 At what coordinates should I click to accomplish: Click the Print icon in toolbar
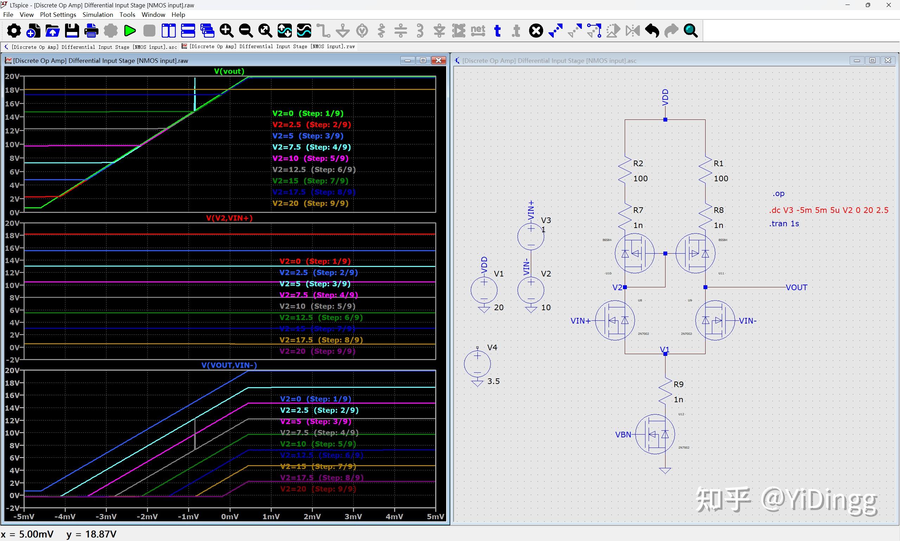pos(91,31)
